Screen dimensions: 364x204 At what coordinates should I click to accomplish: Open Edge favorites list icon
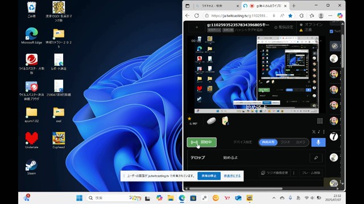coord(312,15)
